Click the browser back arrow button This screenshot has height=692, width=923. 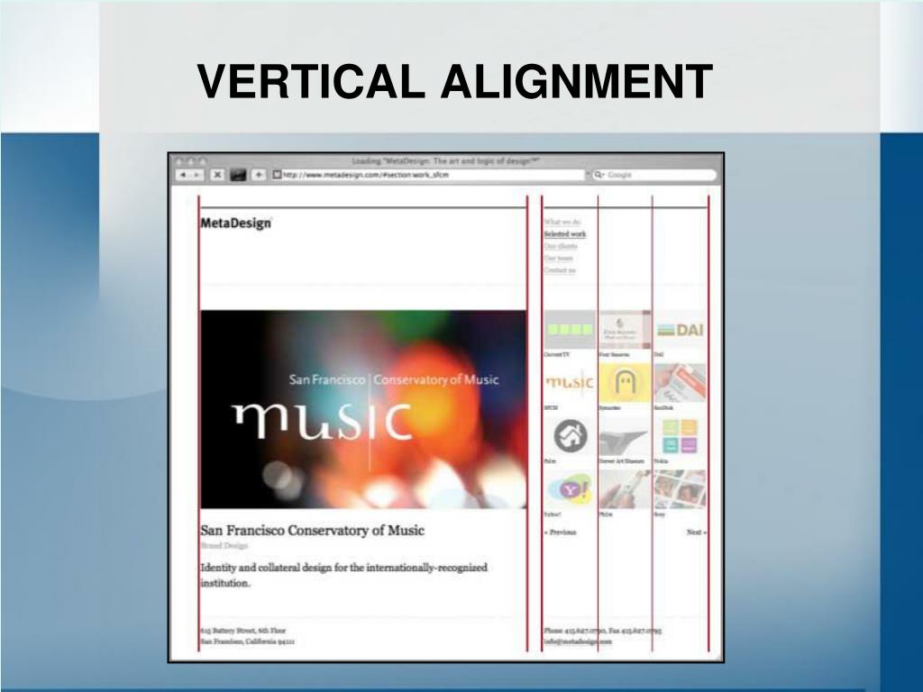click(183, 175)
